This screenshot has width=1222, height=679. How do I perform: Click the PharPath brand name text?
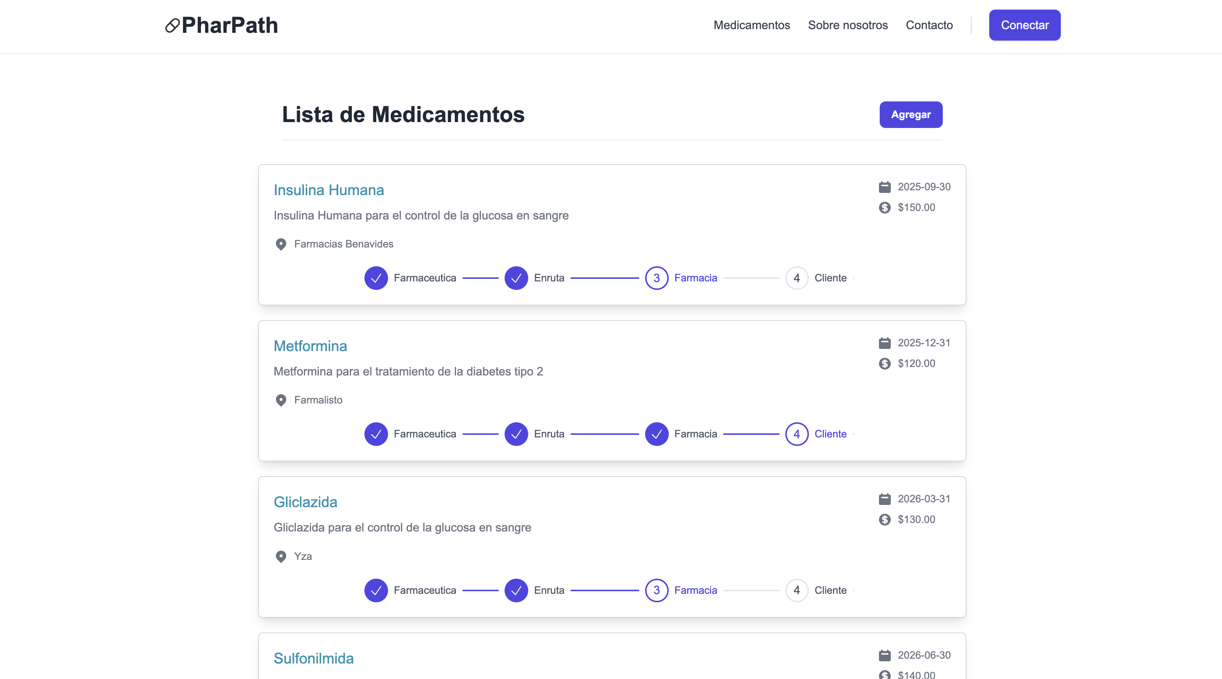(229, 25)
